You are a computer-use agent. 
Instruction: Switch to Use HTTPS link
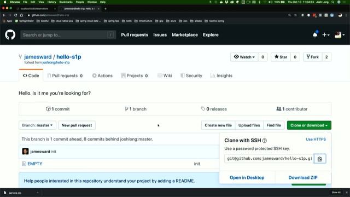pos(316,140)
